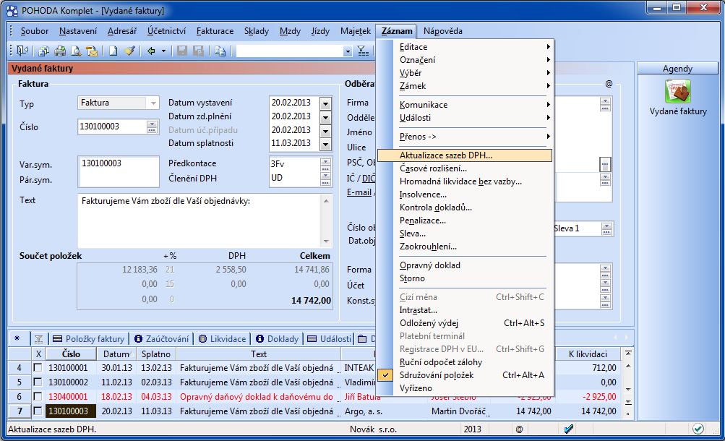The width and height of the screenshot is (725, 441).
Task: Open the Soubor menu
Action: tap(35, 31)
